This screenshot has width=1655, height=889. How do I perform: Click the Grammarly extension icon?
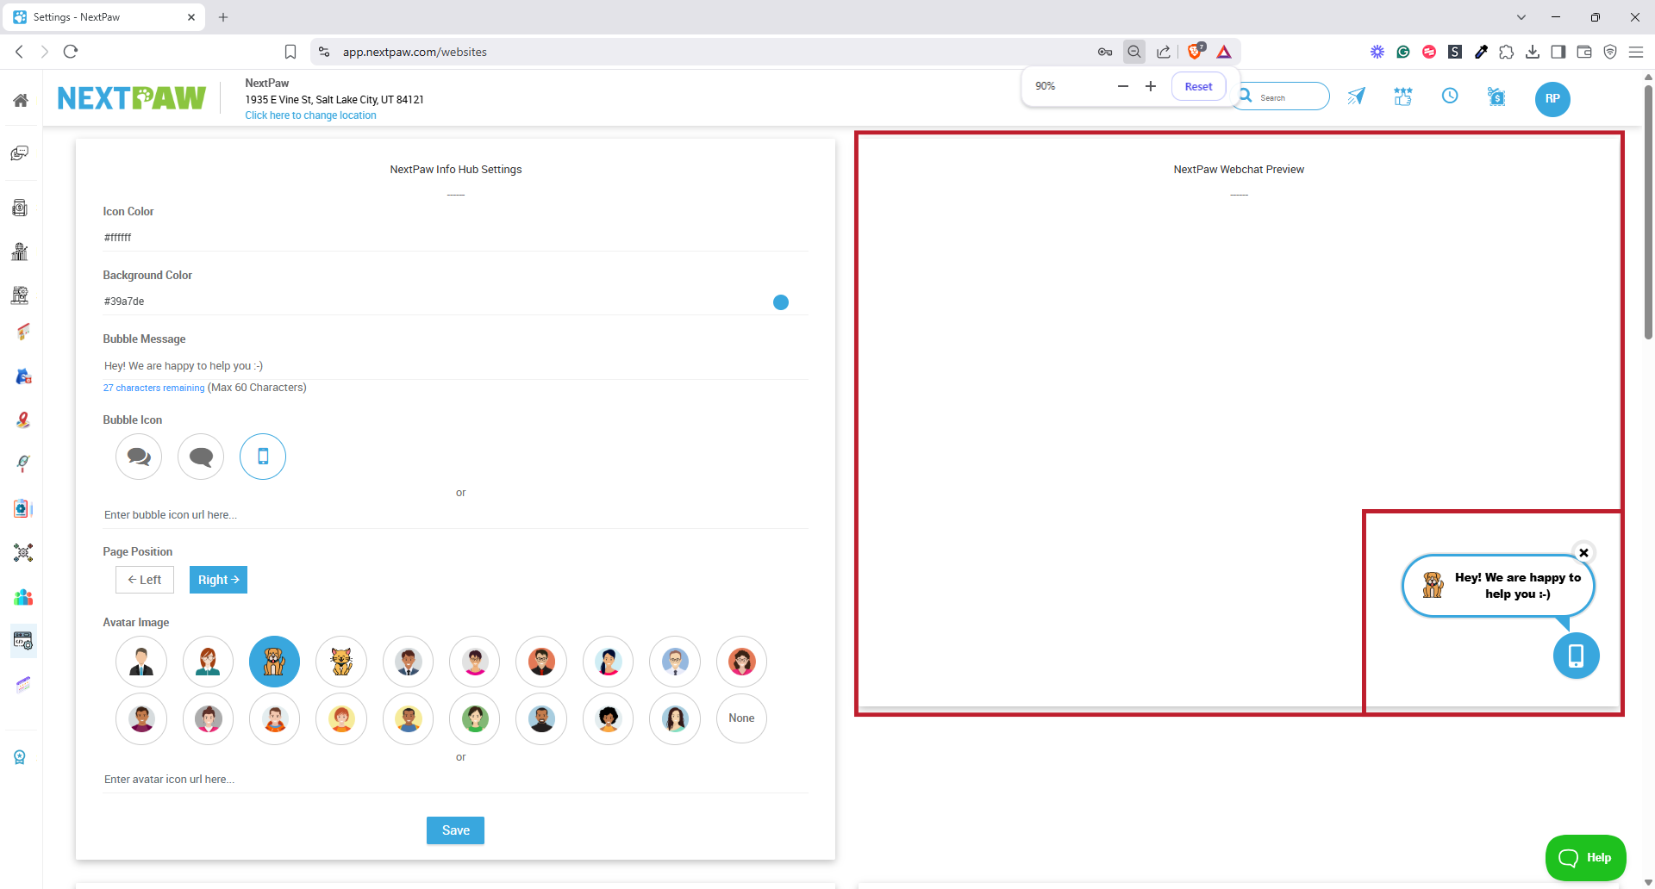1403,52
